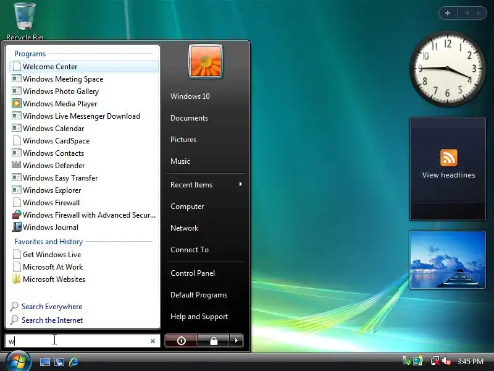
Task: Click Show Desktop in Quick Launch
Action: 44,362
